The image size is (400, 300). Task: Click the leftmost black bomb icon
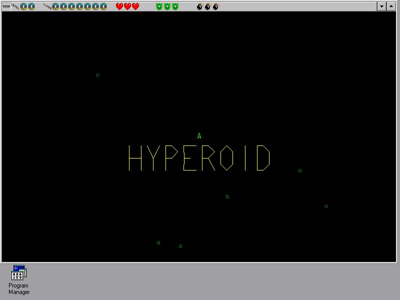click(199, 6)
